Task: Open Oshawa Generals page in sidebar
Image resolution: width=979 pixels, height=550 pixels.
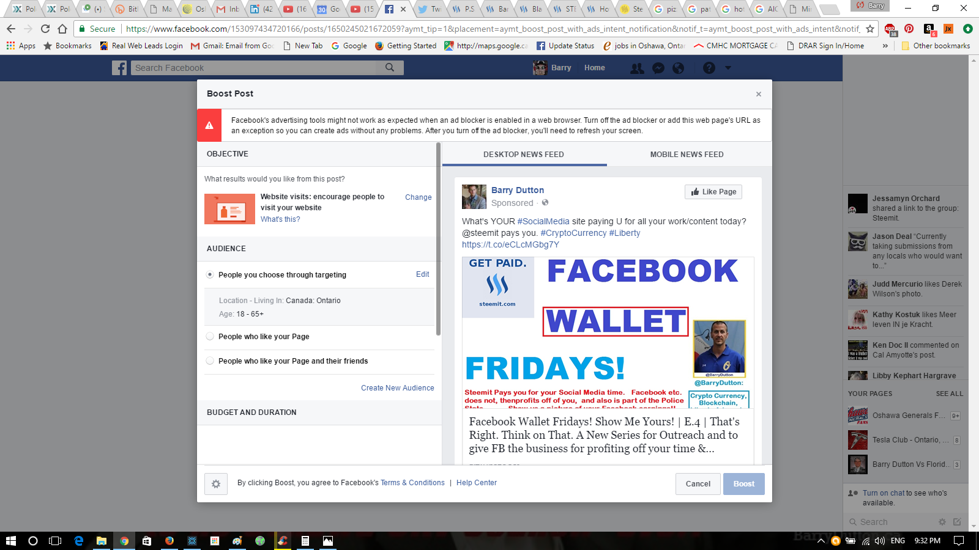Action: click(904, 416)
